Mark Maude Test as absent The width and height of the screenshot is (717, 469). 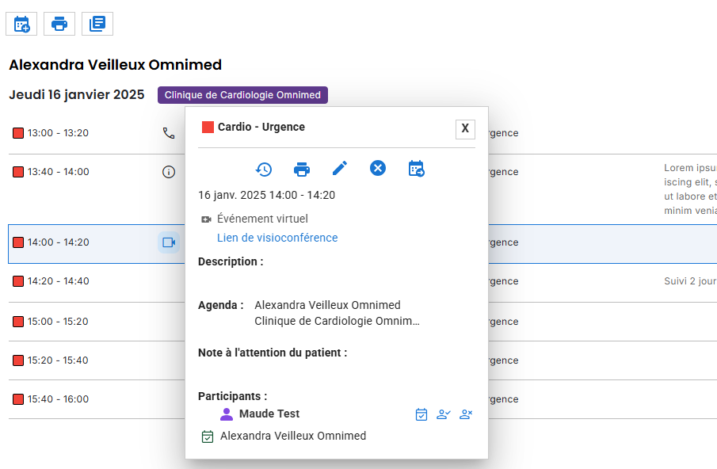pyautogui.click(x=466, y=414)
